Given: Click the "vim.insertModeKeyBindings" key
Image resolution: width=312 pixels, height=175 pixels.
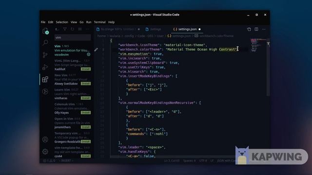Looking at the screenshot, I should pyautogui.click(x=145, y=76).
